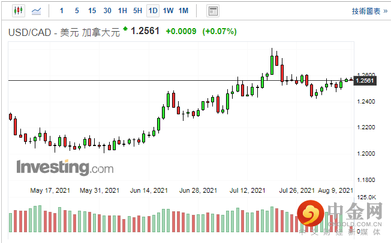
Task: Click the May 17, 2021 date label
Action: coord(50,190)
